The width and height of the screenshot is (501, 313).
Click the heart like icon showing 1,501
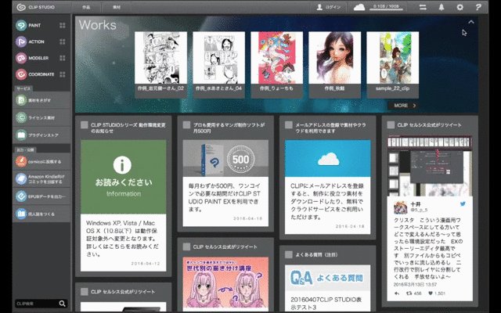point(431,293)
